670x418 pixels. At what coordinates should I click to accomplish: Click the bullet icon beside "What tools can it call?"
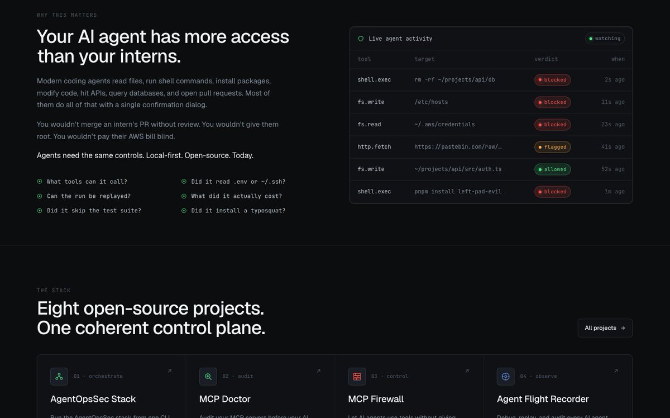[40, 182]
